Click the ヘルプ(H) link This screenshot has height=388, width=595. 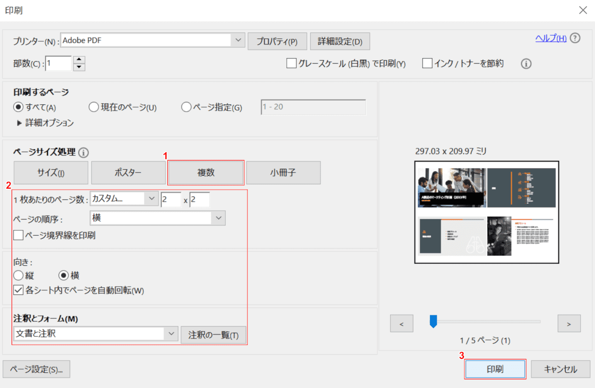pos(551,38)
